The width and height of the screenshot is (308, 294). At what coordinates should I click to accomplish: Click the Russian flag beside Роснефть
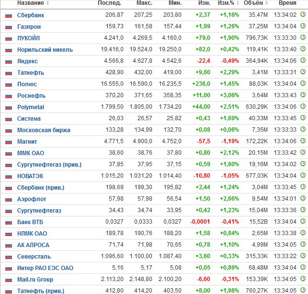click(x=9, y=96)
